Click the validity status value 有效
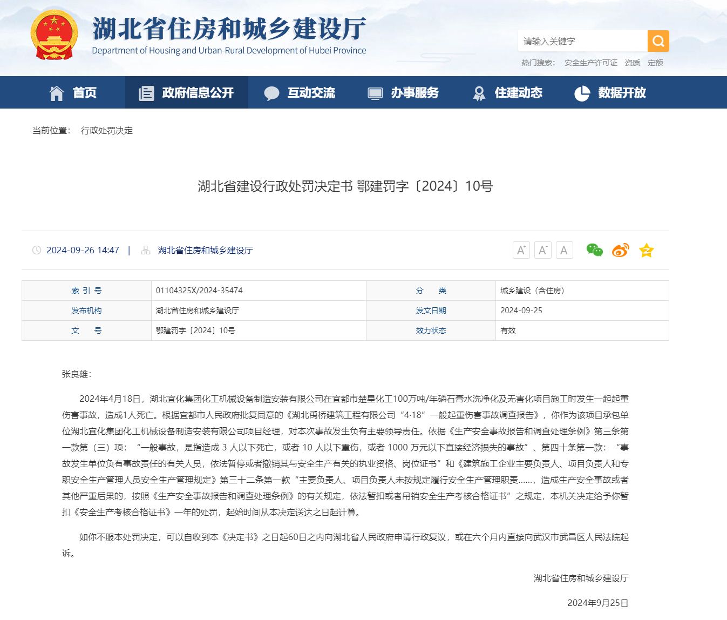The image size is (727, 620). click(x=508, y=331)
